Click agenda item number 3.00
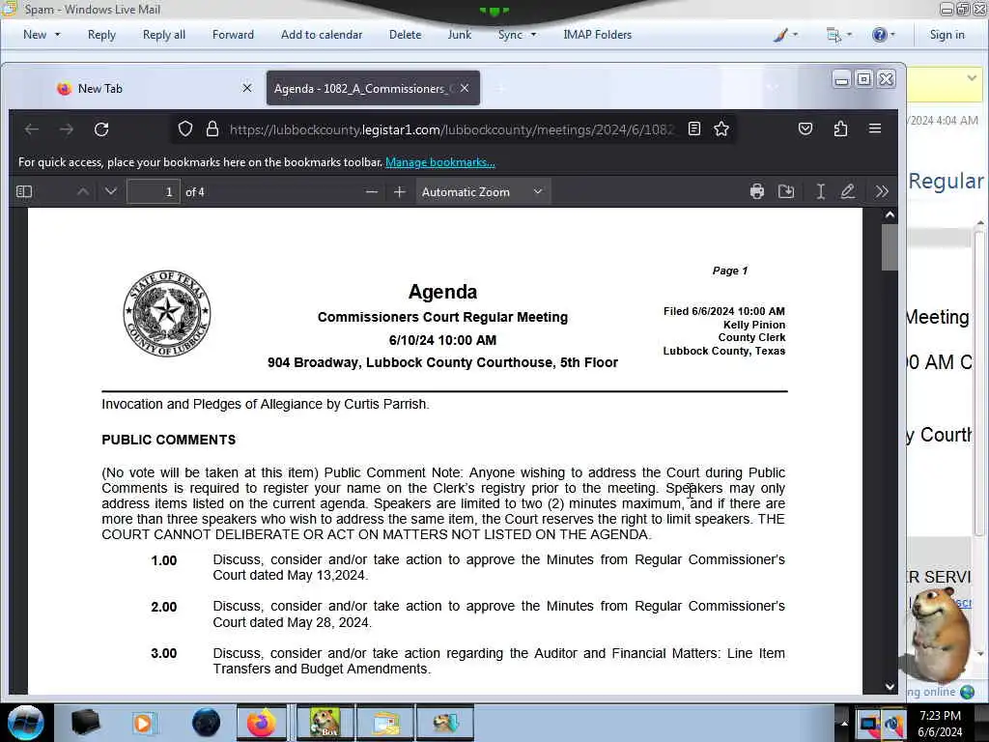 tap(164, 653)
